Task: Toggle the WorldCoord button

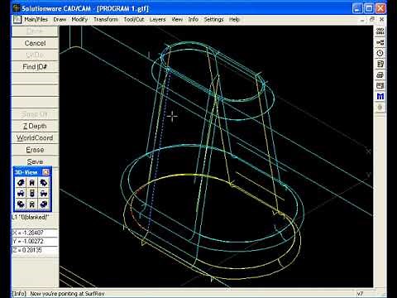Action: (x=35, y=138)
